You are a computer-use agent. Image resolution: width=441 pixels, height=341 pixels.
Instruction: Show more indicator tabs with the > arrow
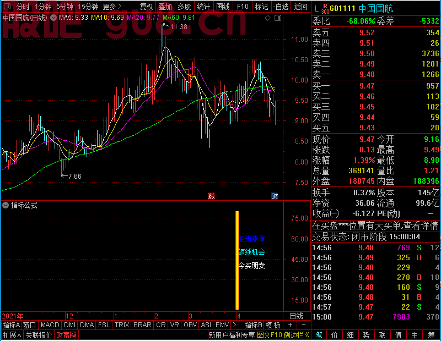[x=234, y=325]
